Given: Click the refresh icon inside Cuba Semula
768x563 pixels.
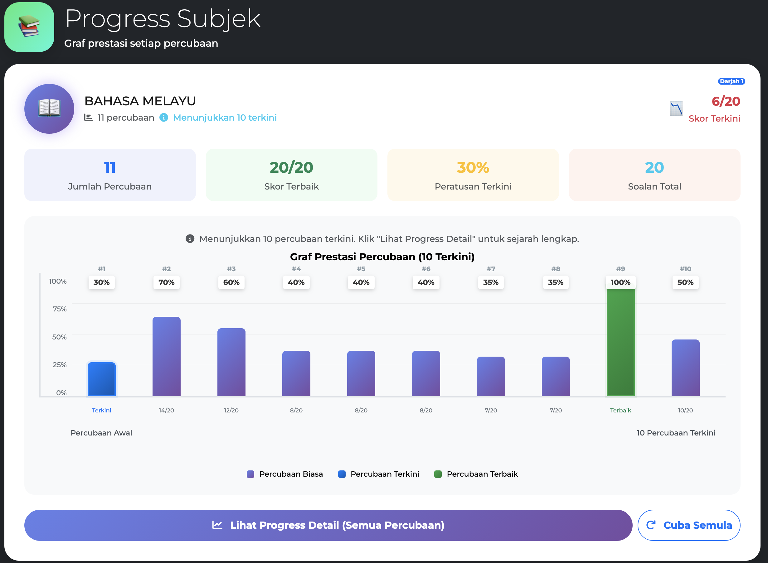Looking at the screenshot, I should point(652,525).
